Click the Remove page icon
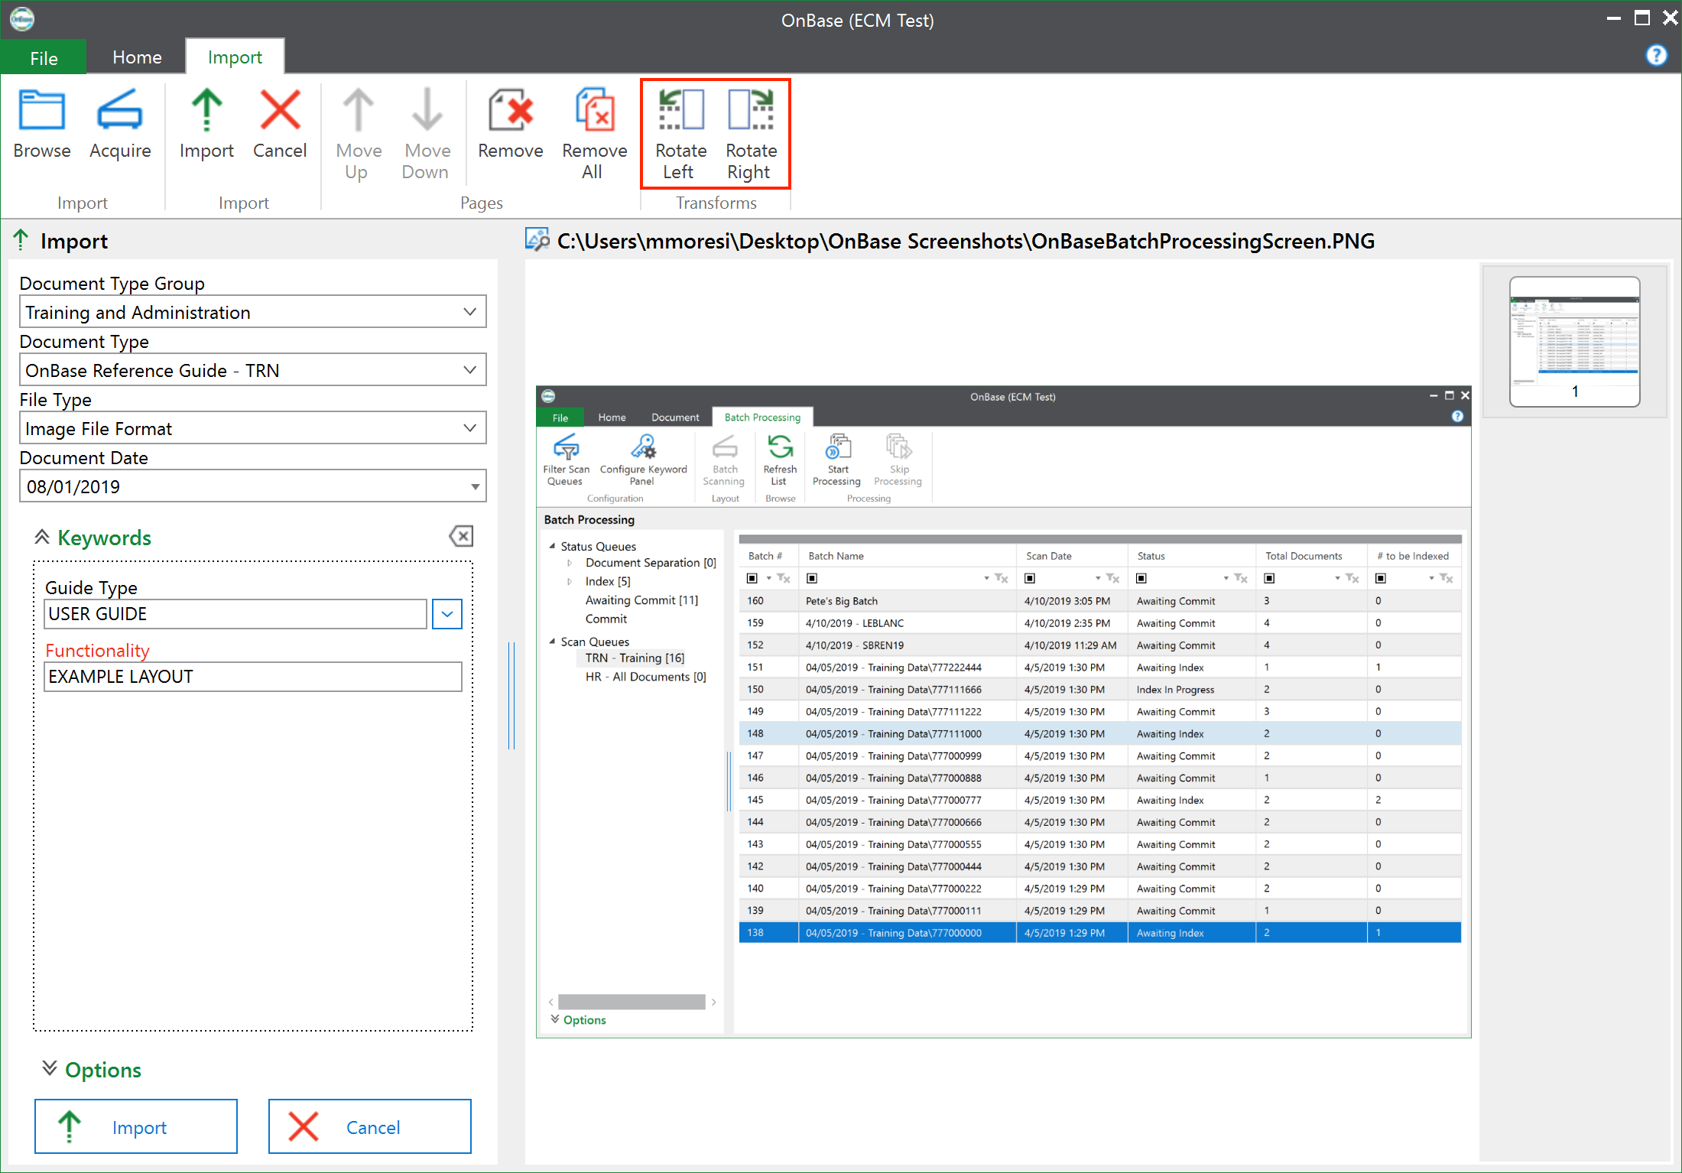 (x=511, y=110)
